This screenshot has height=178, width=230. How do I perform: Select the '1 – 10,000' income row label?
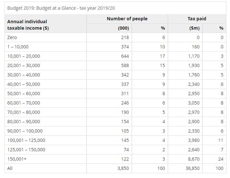click(x=18, y=47)
